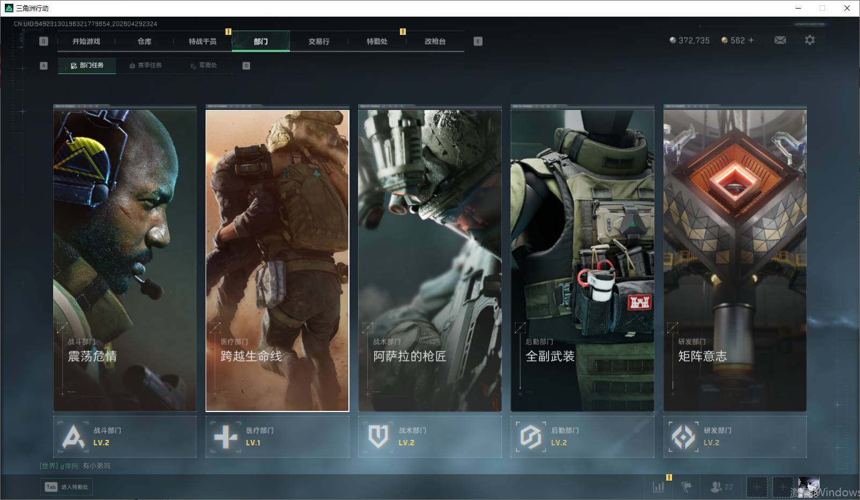
Task: Click the first empty squad slot plus
Action: click(x=756, y=487)
